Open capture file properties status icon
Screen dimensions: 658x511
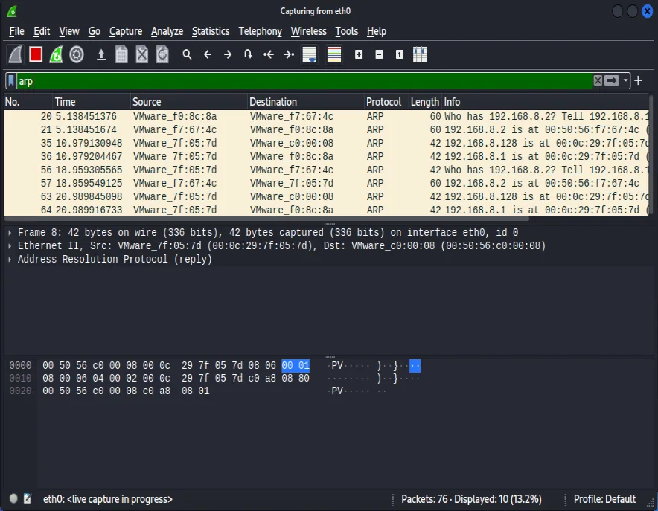click(x=28, y=498)
